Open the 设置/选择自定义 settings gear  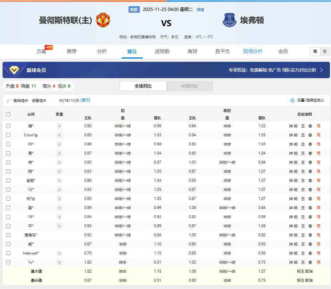[x=292, y=100]
